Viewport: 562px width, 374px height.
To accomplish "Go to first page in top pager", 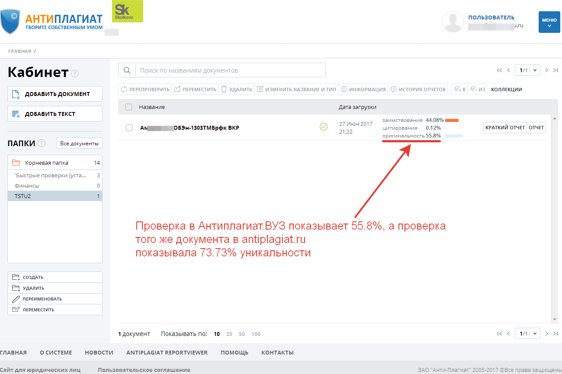I will (x=500, y=70).
